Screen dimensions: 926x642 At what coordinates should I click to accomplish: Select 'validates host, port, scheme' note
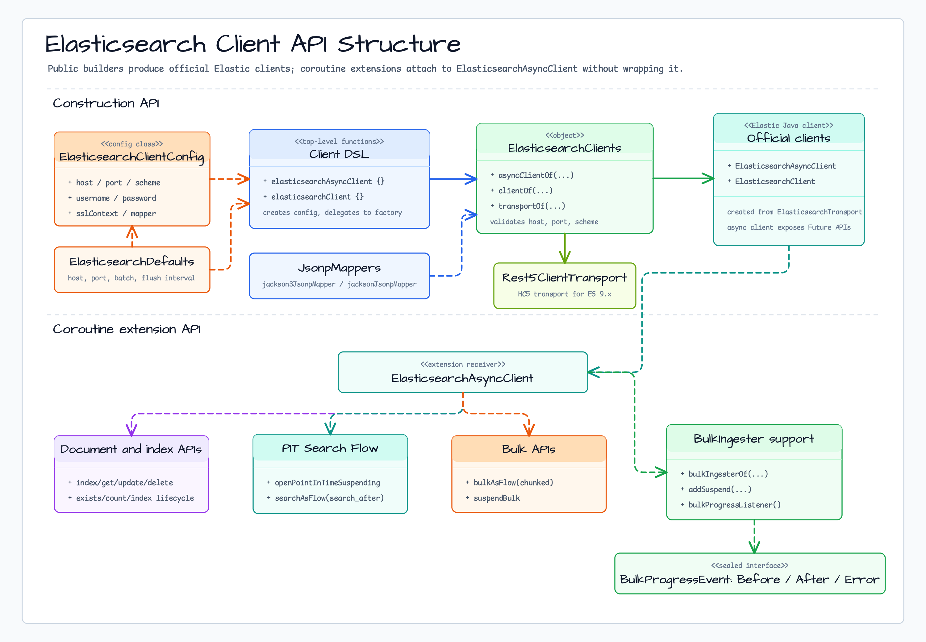click(544, 222)
